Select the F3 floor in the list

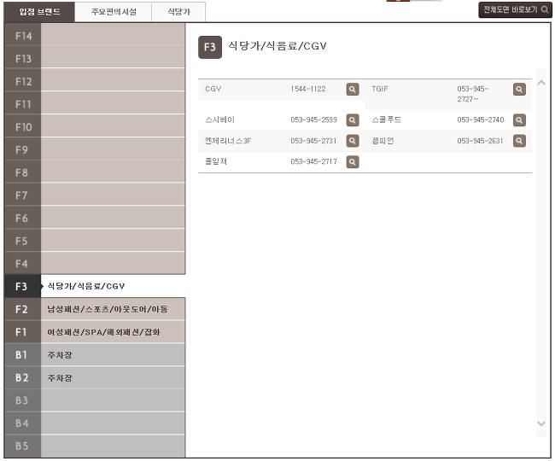pyautogui.click(x=95, y=286)
